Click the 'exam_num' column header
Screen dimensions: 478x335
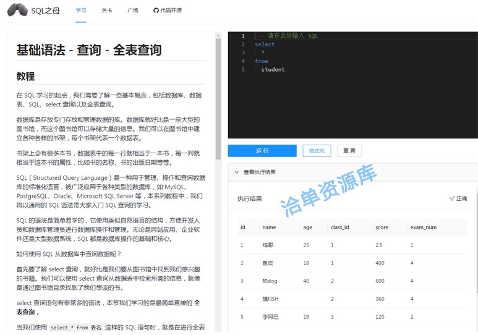click(423, 227)
